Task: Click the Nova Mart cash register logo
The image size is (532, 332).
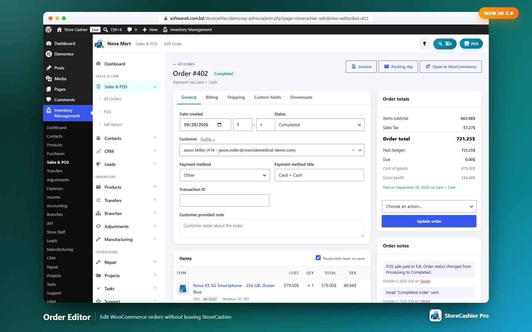Action: coord(99,44)
